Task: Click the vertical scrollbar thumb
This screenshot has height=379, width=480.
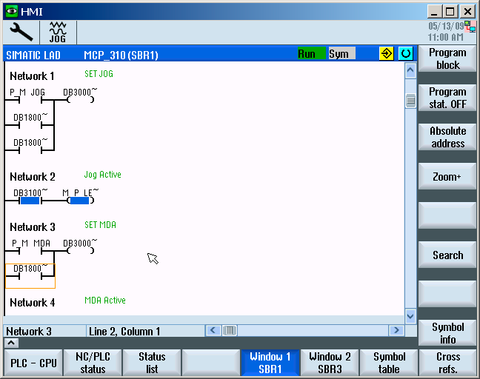Action: point(410,101)
